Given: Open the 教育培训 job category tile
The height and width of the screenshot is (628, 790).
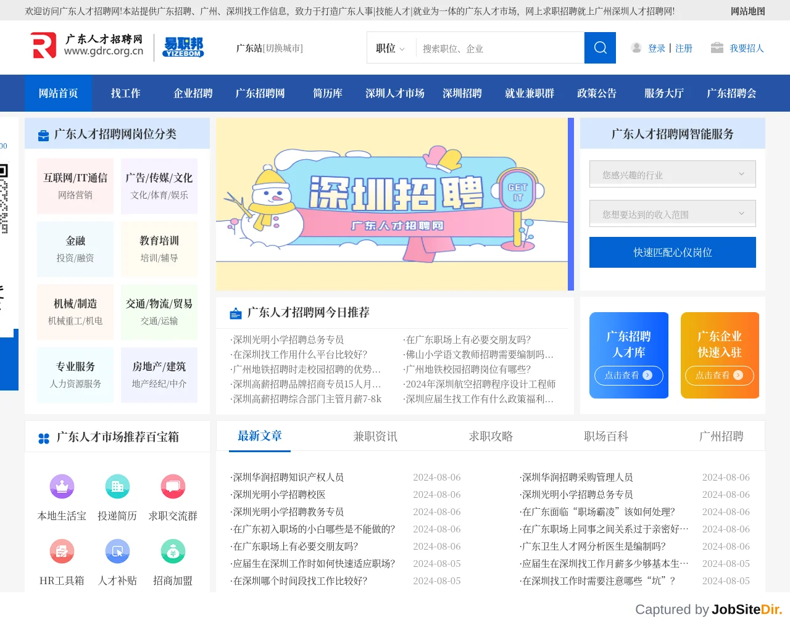Looking at the screenshot, I should click(x=159, y=249).
